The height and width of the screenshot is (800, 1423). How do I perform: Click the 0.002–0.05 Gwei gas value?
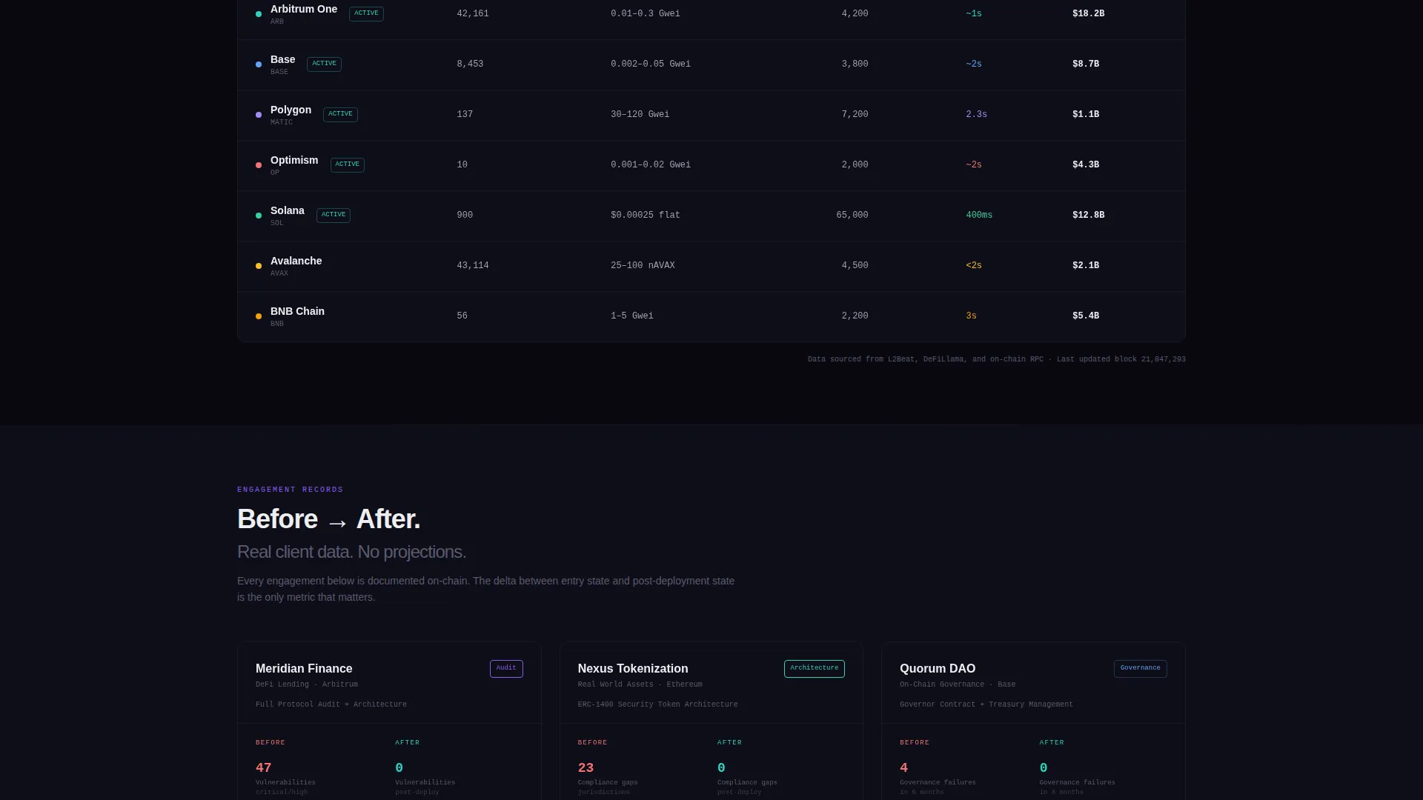pyautogui.click(x=651, y=64)
